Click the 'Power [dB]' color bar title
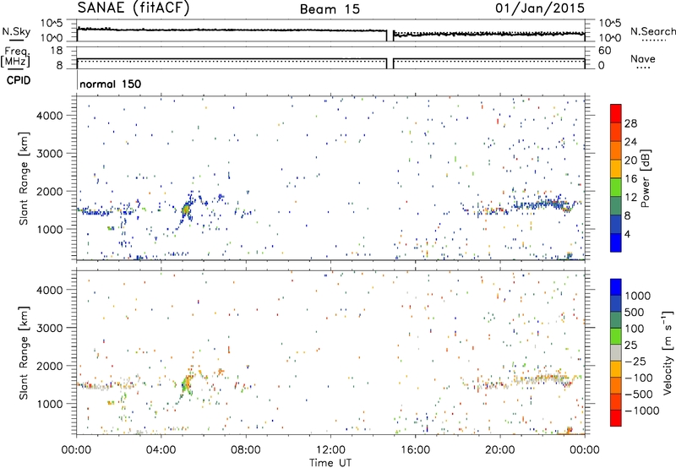This screenshot has width=676, height=468. [646, 178]
